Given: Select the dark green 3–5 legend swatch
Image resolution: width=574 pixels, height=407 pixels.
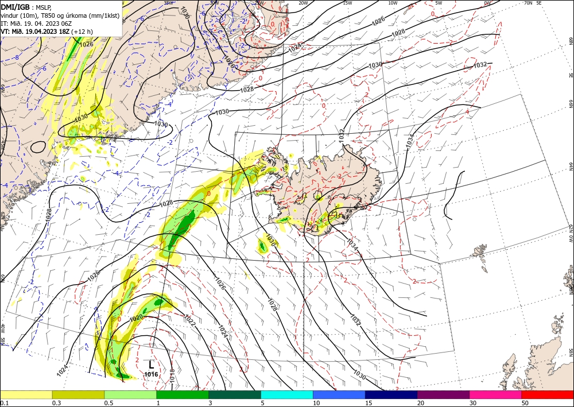Looking at the screenshot, I should (235, 394).
